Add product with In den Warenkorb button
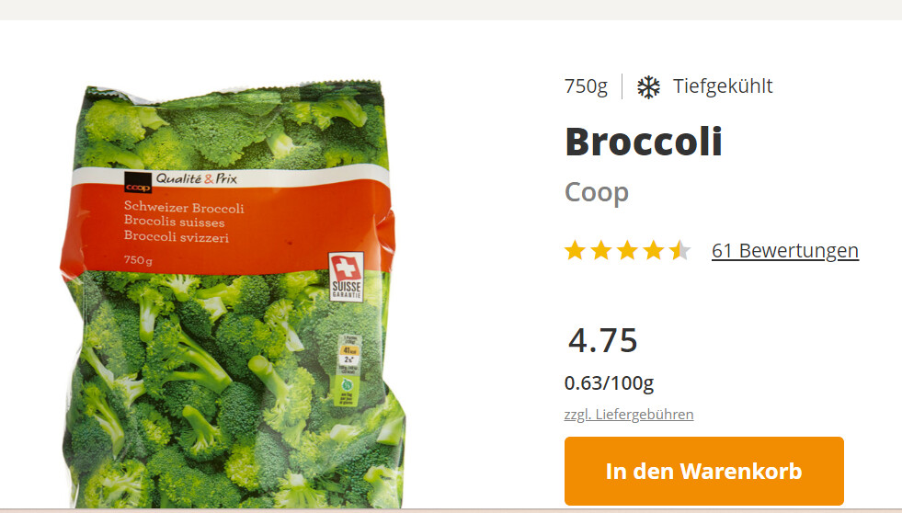Image resolution: width=902 pixels, height=513 pixels. pos(704,471)
